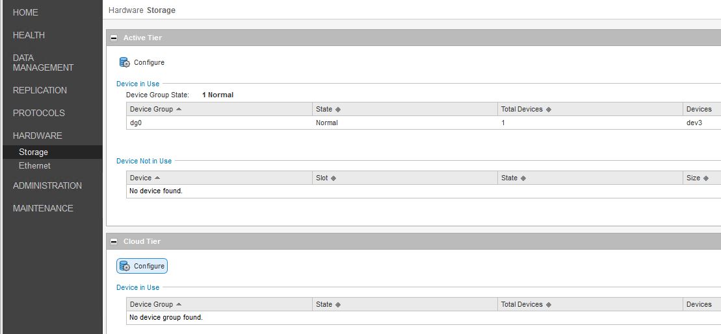The width and height of the screenshot is (721, 334).
Task: Click the Active Tier Configure storage icon
Action: tap(125, 63)
